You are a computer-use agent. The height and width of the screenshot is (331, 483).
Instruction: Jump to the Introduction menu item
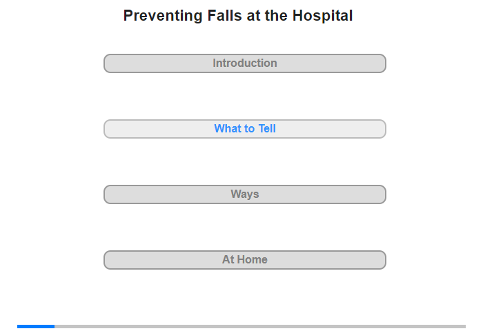[x=245, y=63]
